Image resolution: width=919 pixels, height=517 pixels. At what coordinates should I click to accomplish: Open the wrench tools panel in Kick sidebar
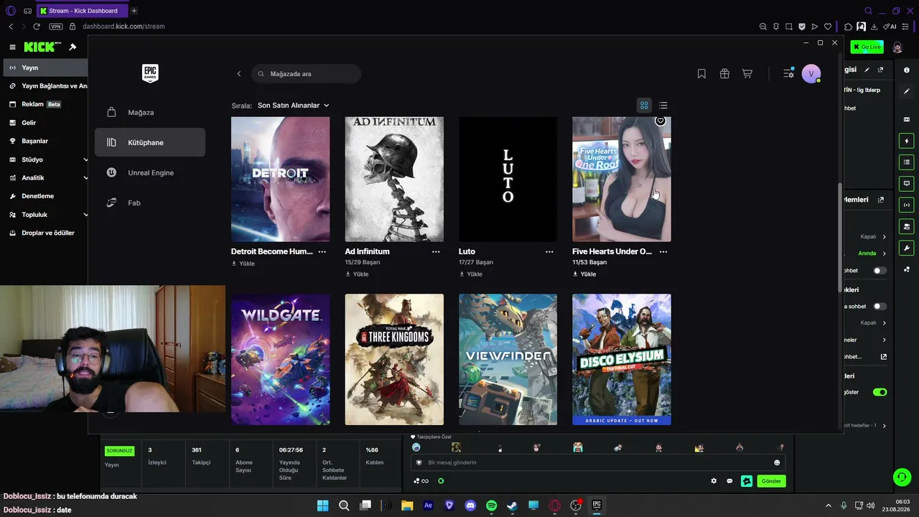(907, 248)
